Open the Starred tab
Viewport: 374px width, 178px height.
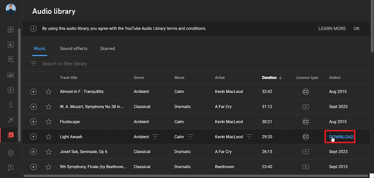coord(107,48)
